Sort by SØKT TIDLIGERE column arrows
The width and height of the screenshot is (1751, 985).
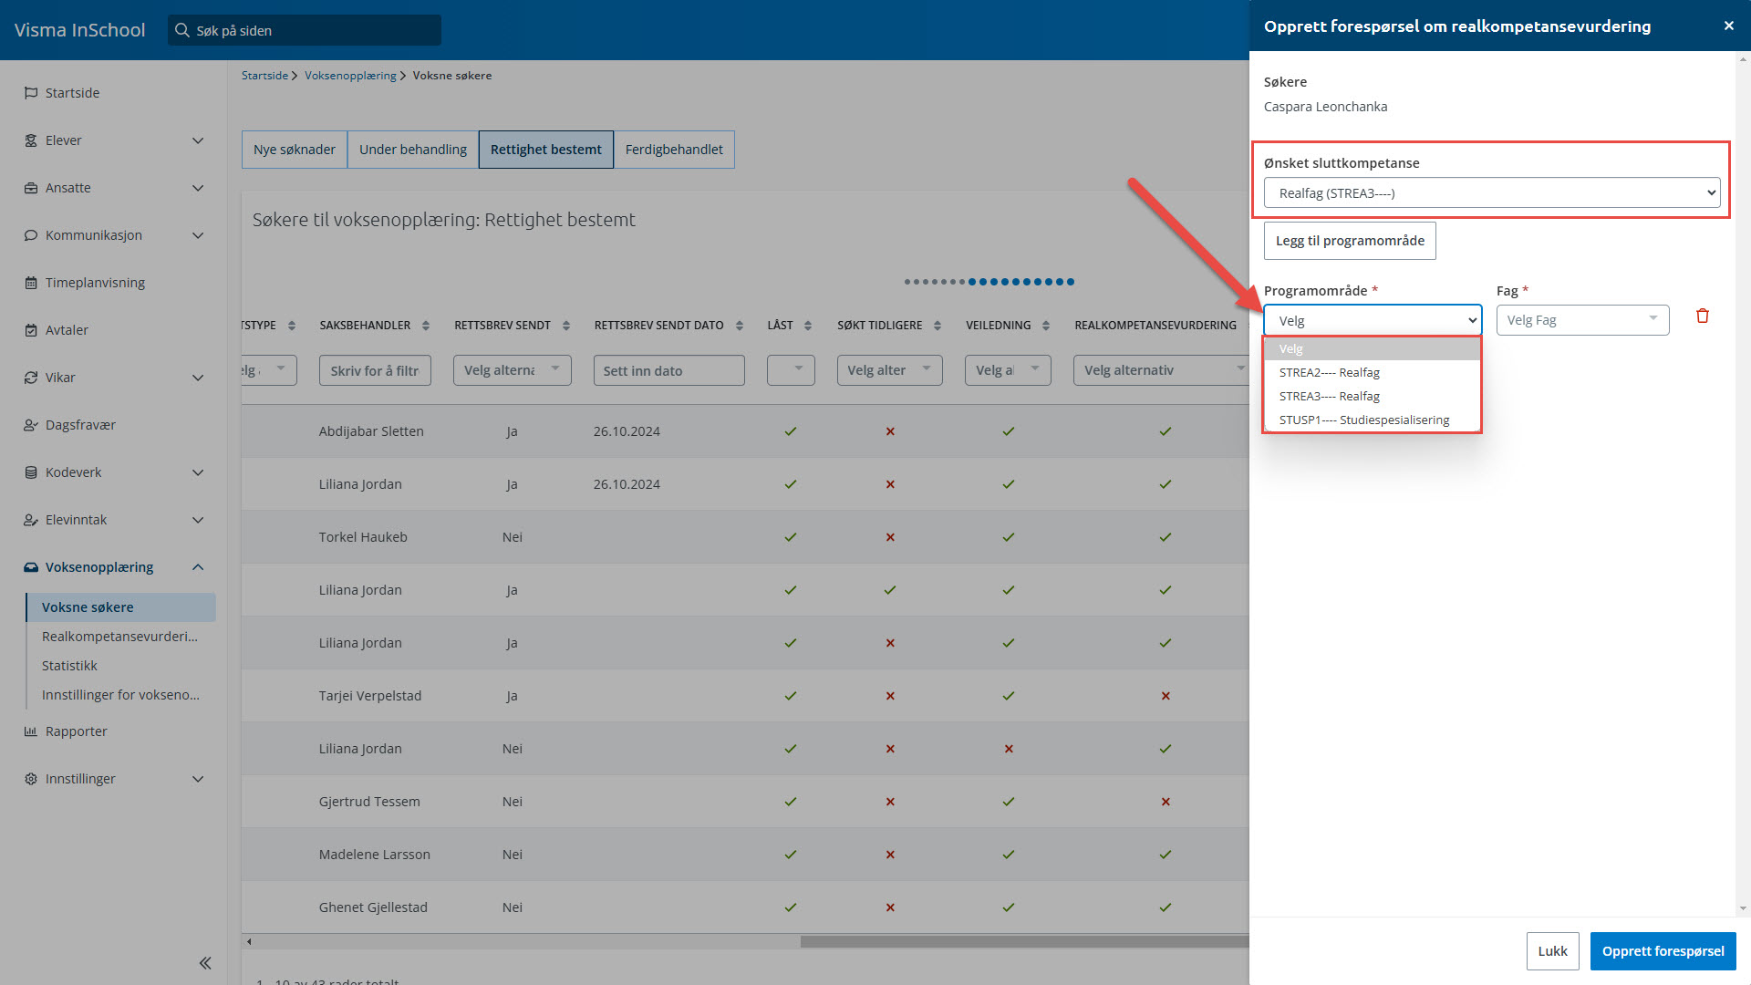pos(938,326)
